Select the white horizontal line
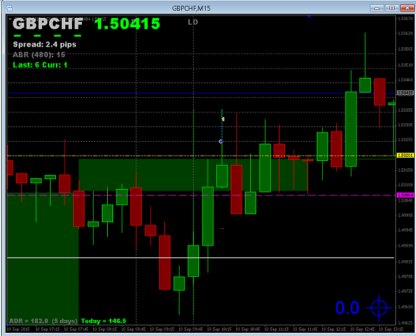 click(200, 257)
